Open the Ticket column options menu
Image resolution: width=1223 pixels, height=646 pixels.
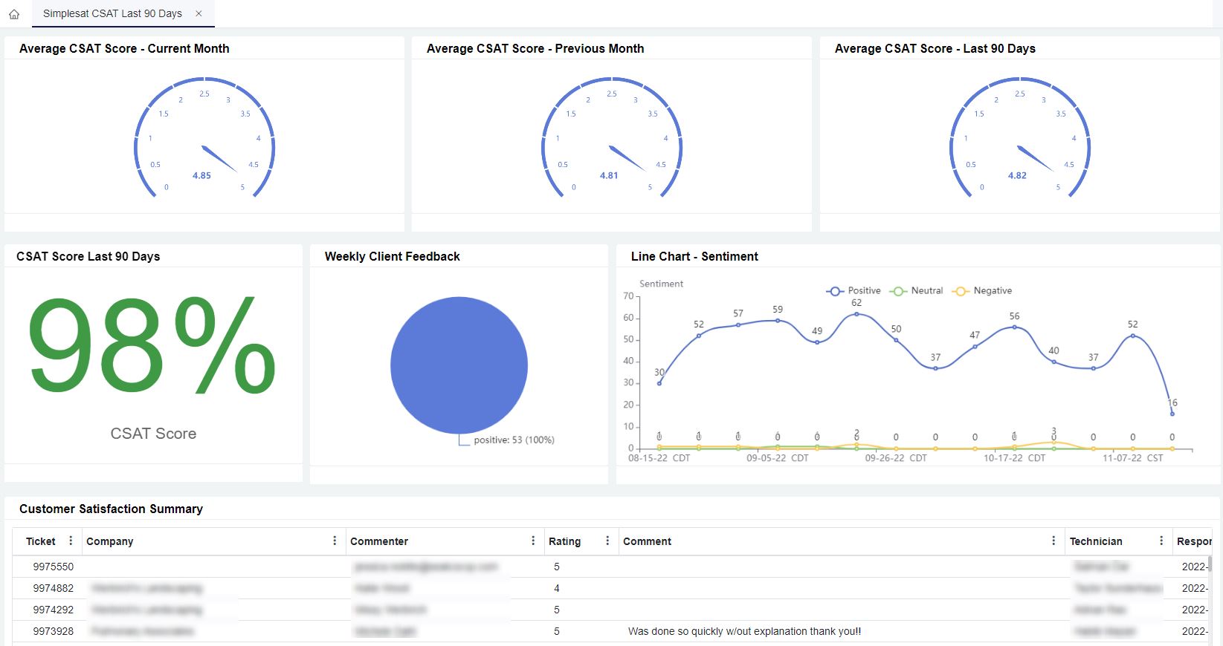tap(71, 541)
